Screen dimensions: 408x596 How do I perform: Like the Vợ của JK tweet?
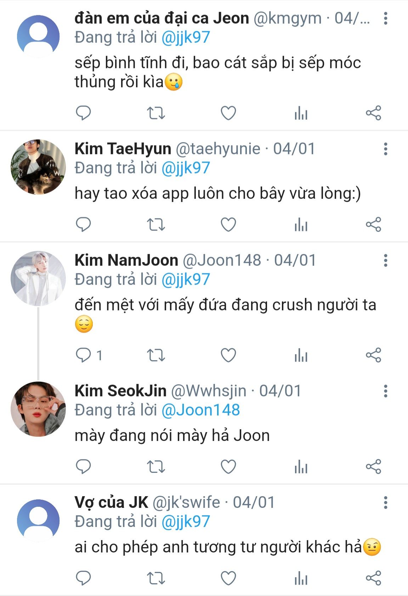pyautogui.click(x=228, y=578)
